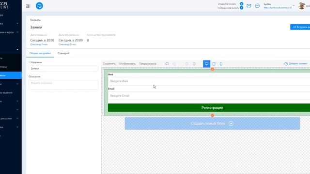The width and height of the screenshot is (310, 174).
Task: Click the Название input field
Action: tap(63, 69)
